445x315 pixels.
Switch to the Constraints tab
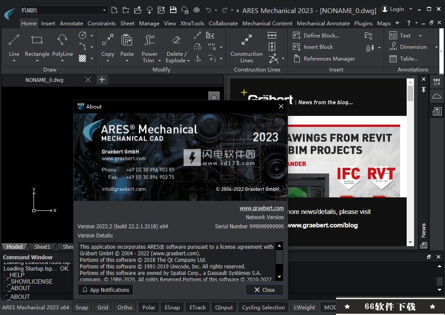102,23
